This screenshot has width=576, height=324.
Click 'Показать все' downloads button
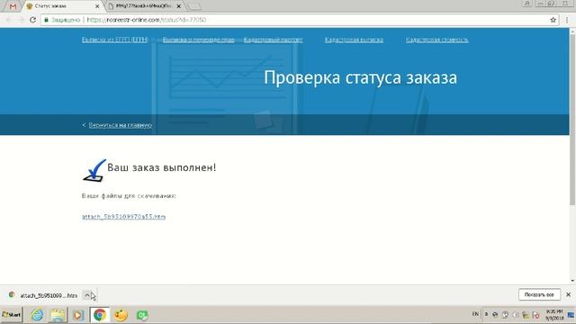(x=539, y=294)
